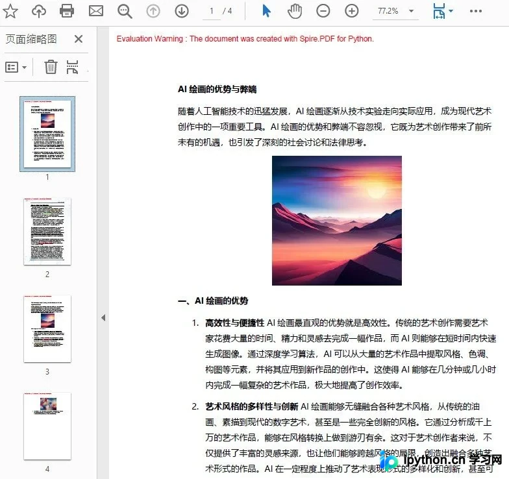
Task: Click the cloud upload icon
Action: pyautogui.click(x=39, y=11)
